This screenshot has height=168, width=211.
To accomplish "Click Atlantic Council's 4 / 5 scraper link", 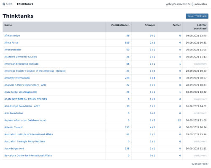I will click(x=152, y=127).
